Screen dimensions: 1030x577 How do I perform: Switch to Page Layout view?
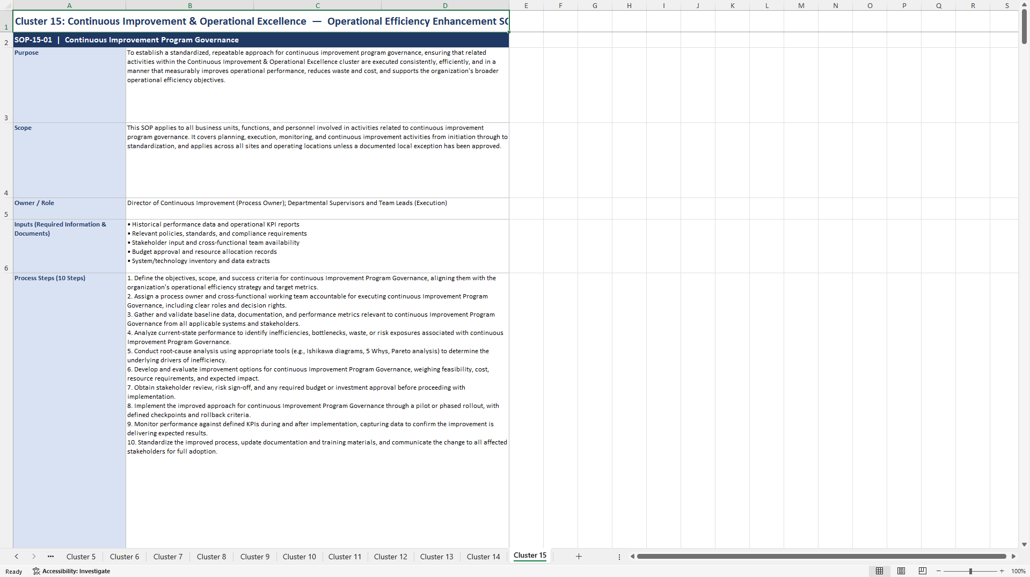(901, 571)
